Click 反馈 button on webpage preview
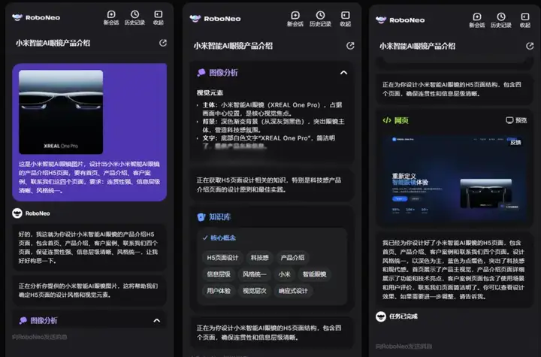The image size is (541, 357). pyautogui.click(x=515, y=142)
